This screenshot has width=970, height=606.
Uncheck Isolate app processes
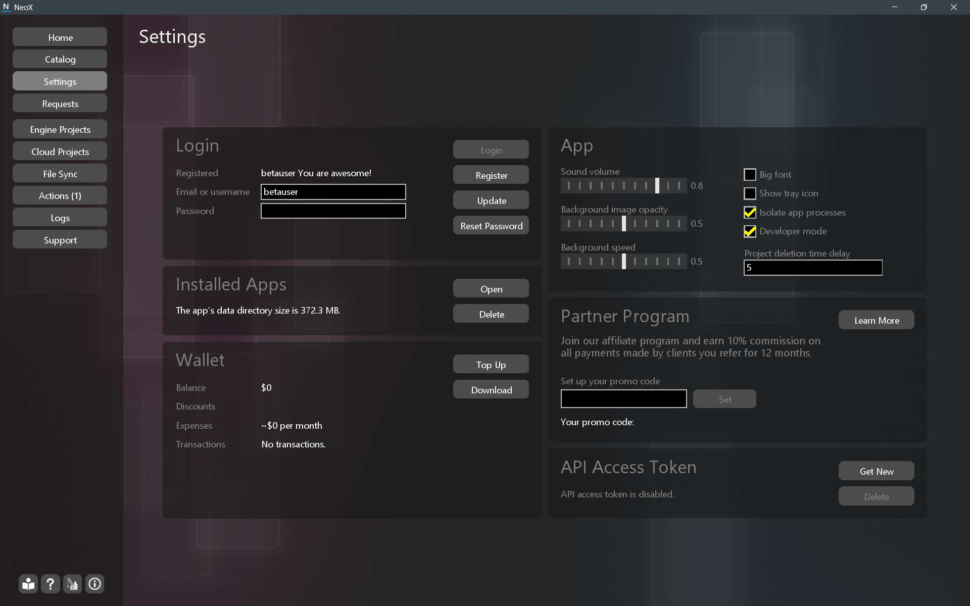(750, 213)
